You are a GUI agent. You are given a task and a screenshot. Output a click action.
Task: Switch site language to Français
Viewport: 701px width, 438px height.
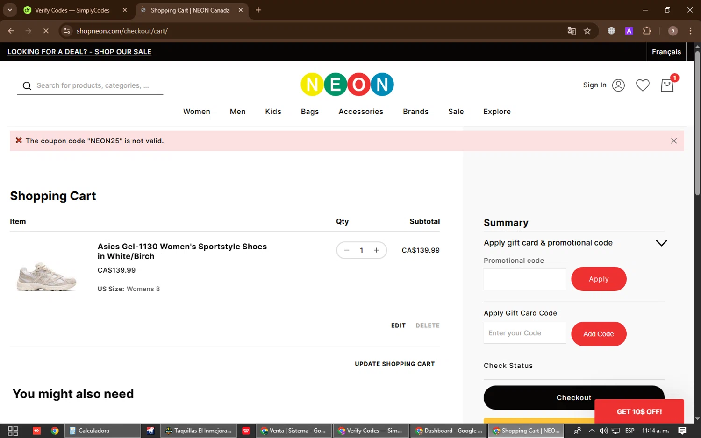(666, 52)
